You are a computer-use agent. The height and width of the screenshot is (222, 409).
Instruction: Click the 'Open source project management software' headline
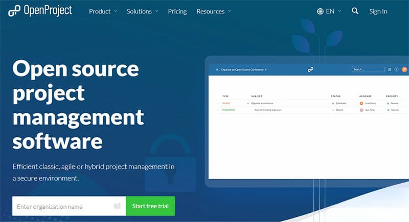[x=78, y=105]
